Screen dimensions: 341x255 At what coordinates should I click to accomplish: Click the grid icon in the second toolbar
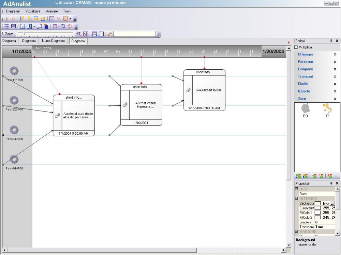point(6,26)
